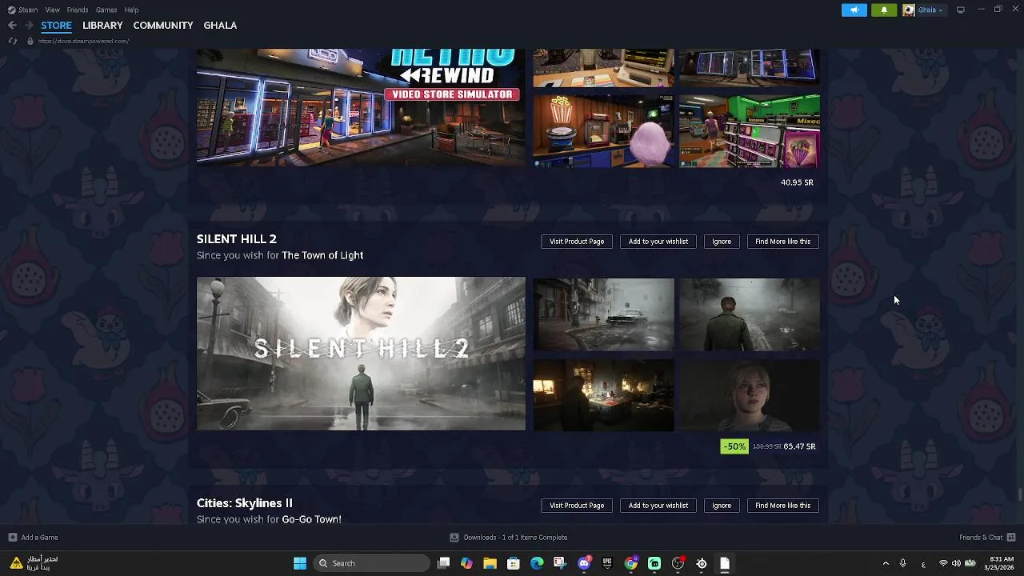The height and width of the screenshot is (576, 1024).
Task: Open the Friends menu
Action: (78, 10)
